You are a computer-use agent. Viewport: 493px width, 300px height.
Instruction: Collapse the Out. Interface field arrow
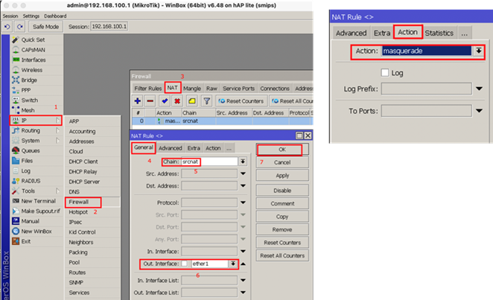pos(243,264)
